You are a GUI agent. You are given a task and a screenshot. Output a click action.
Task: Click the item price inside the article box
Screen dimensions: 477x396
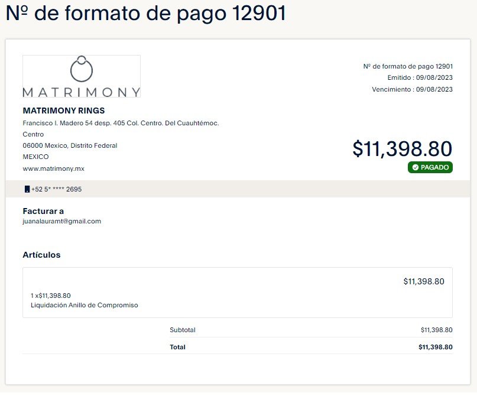tap(424, 282)
